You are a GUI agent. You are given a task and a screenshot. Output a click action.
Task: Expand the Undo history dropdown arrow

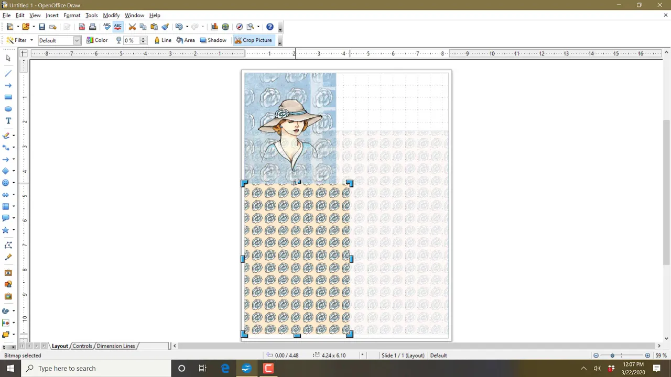(187, 27)
